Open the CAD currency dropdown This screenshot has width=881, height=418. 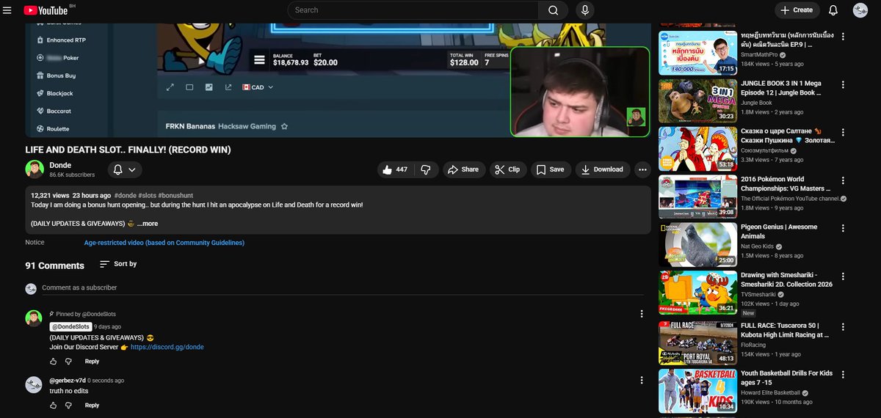tap(258, 87)
